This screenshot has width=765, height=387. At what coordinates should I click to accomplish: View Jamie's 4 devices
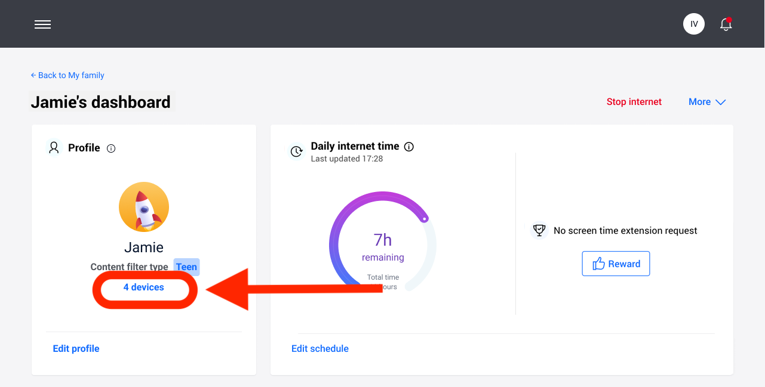click(143, 287)
